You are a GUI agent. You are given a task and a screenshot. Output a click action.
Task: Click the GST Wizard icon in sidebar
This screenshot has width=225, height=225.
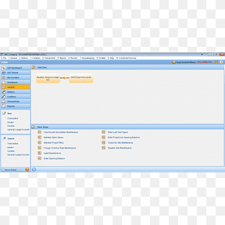4,72
